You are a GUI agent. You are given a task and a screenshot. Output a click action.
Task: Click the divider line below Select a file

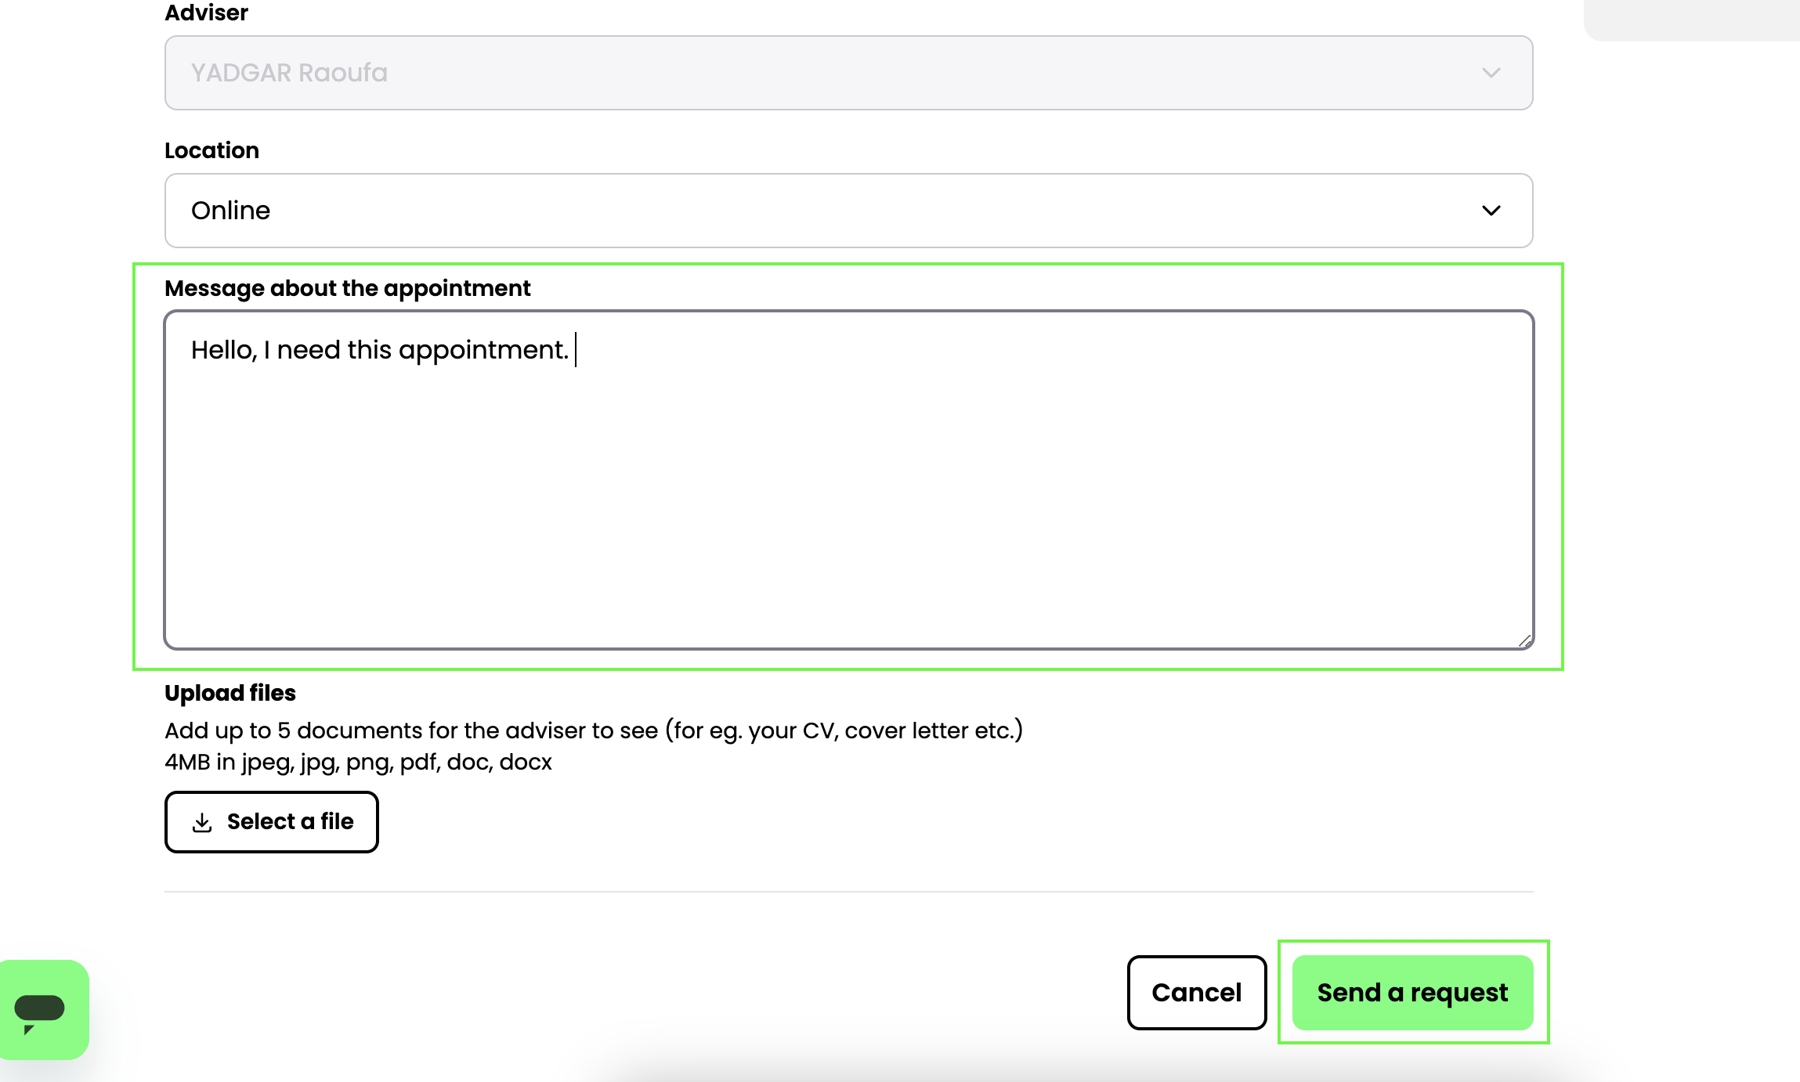[848, 892]
